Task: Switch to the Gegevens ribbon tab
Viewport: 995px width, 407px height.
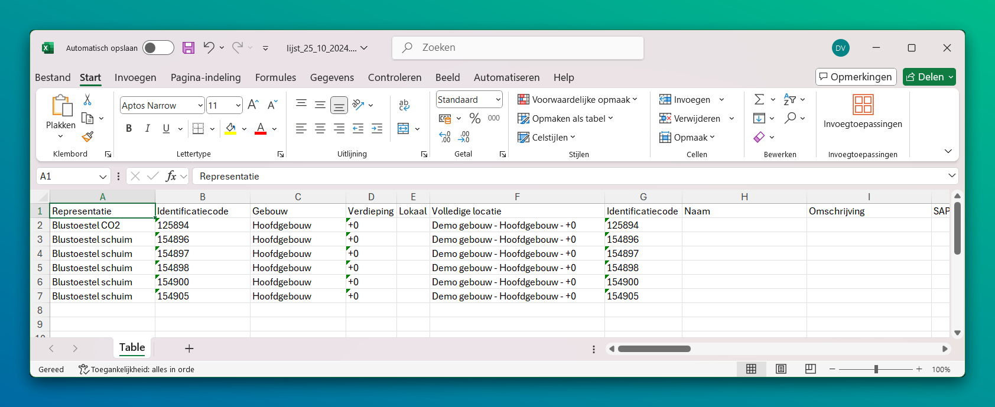Action: pos(331,77)
